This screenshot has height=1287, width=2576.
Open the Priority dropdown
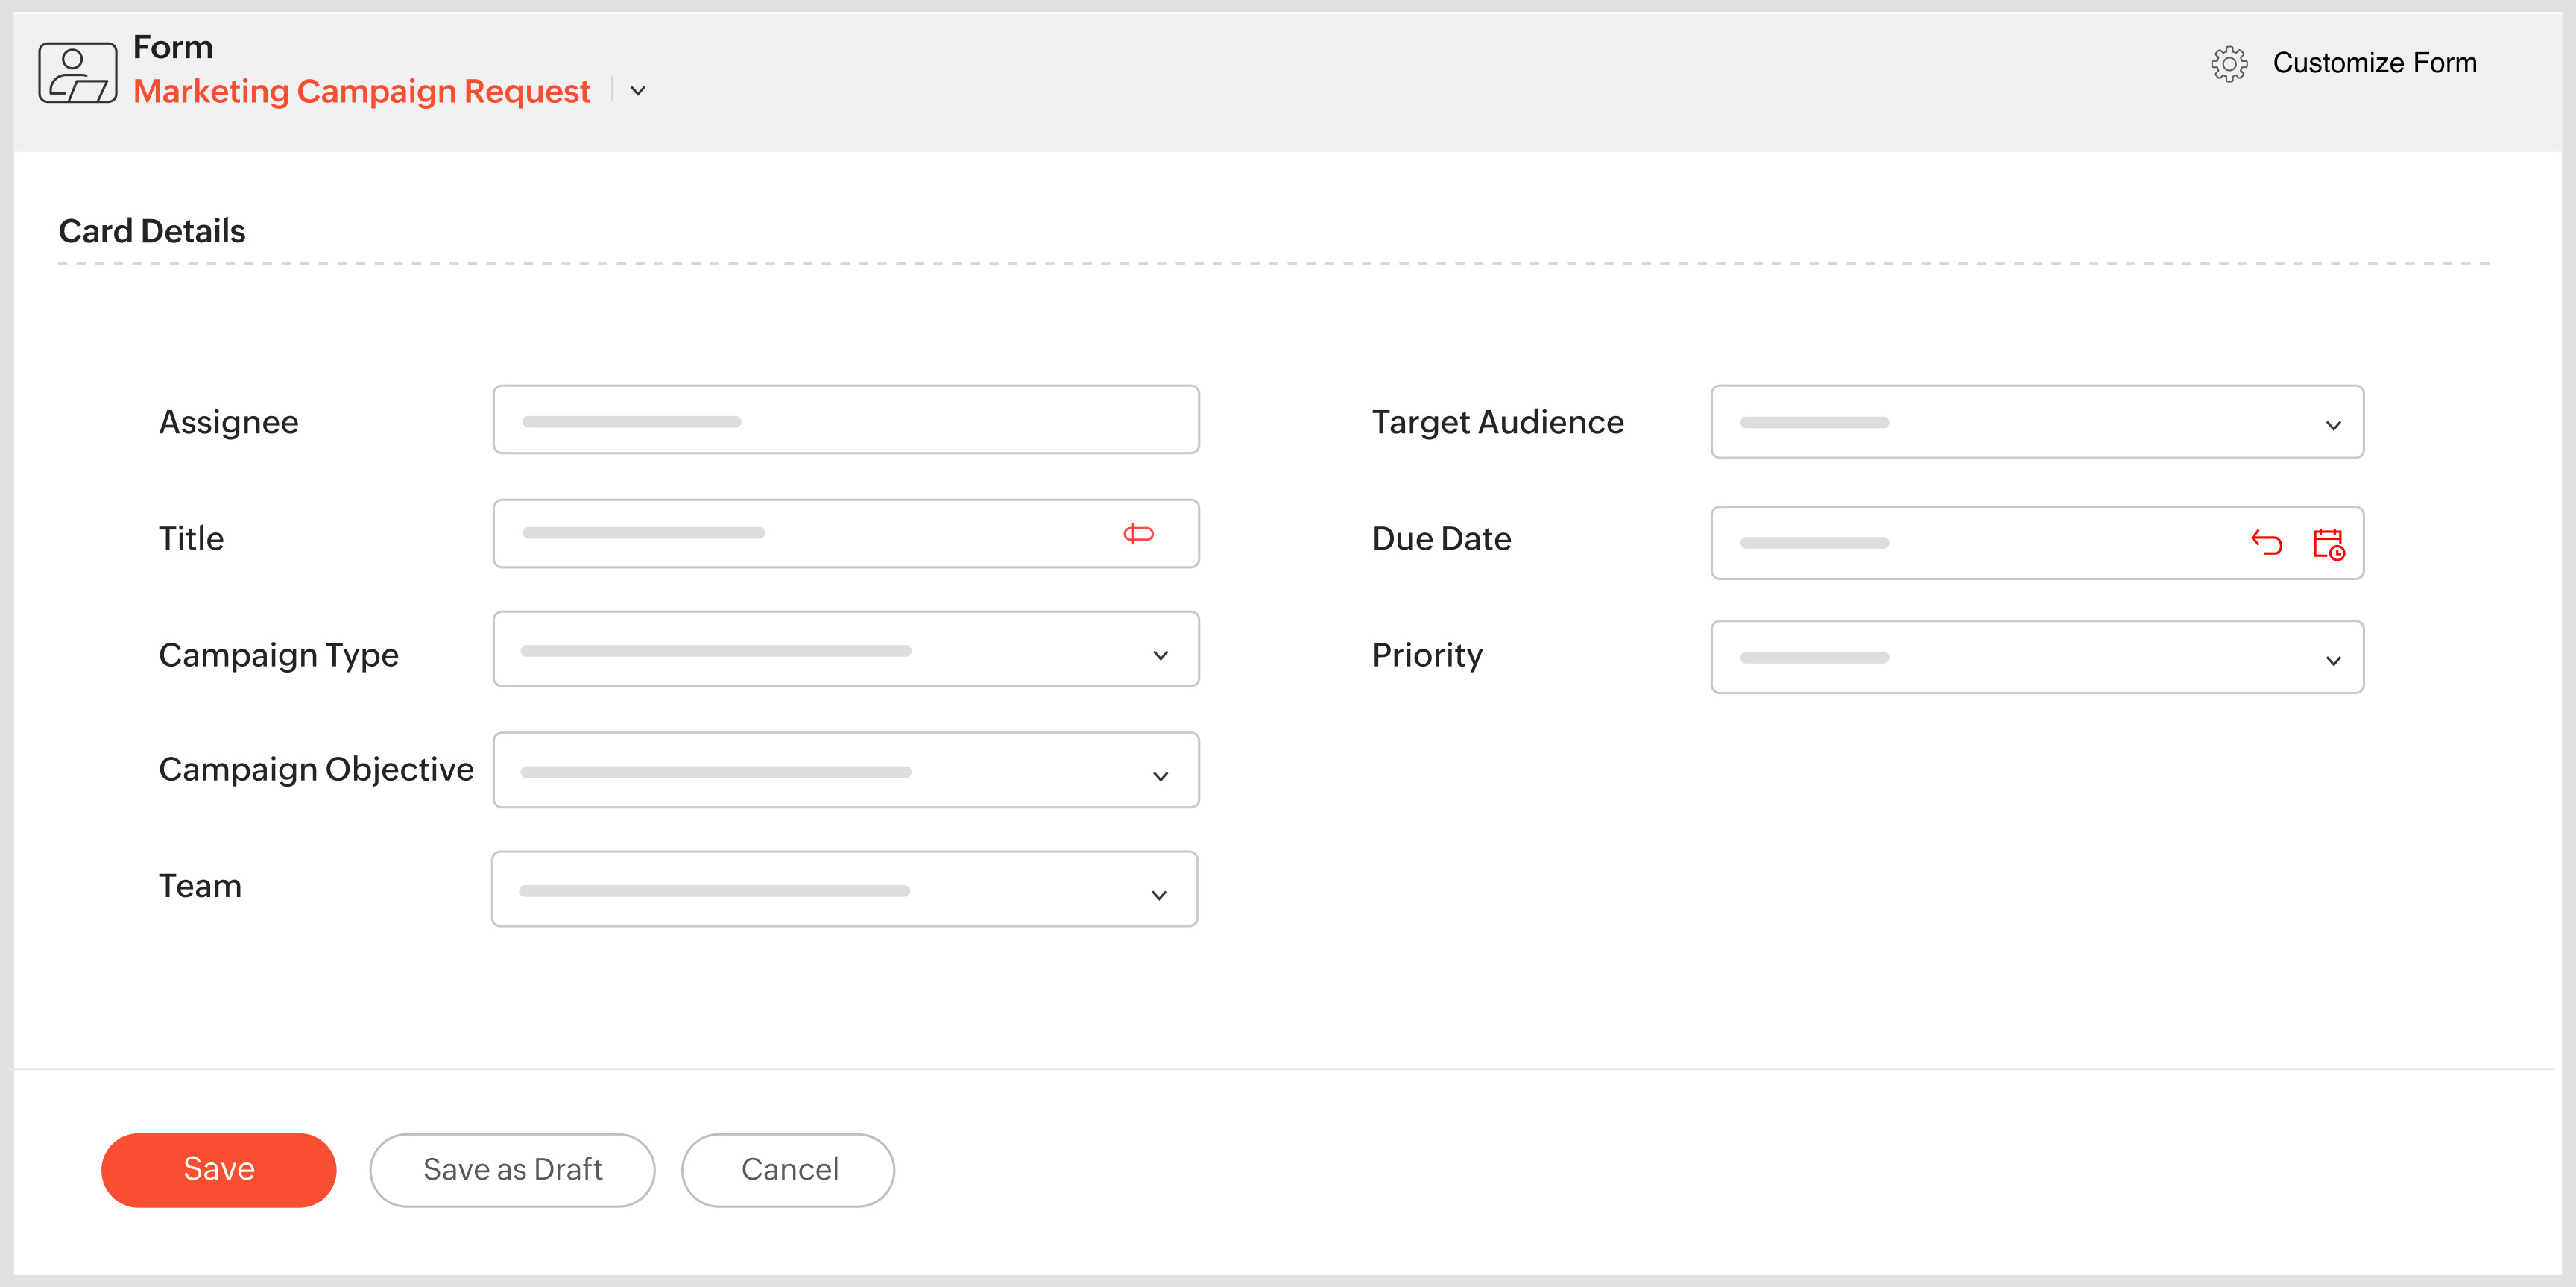click(2037, 657)
